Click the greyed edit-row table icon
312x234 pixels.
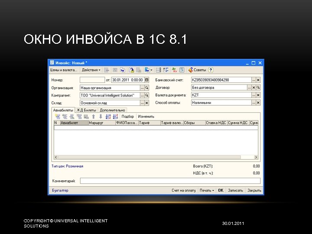(72, 117)
